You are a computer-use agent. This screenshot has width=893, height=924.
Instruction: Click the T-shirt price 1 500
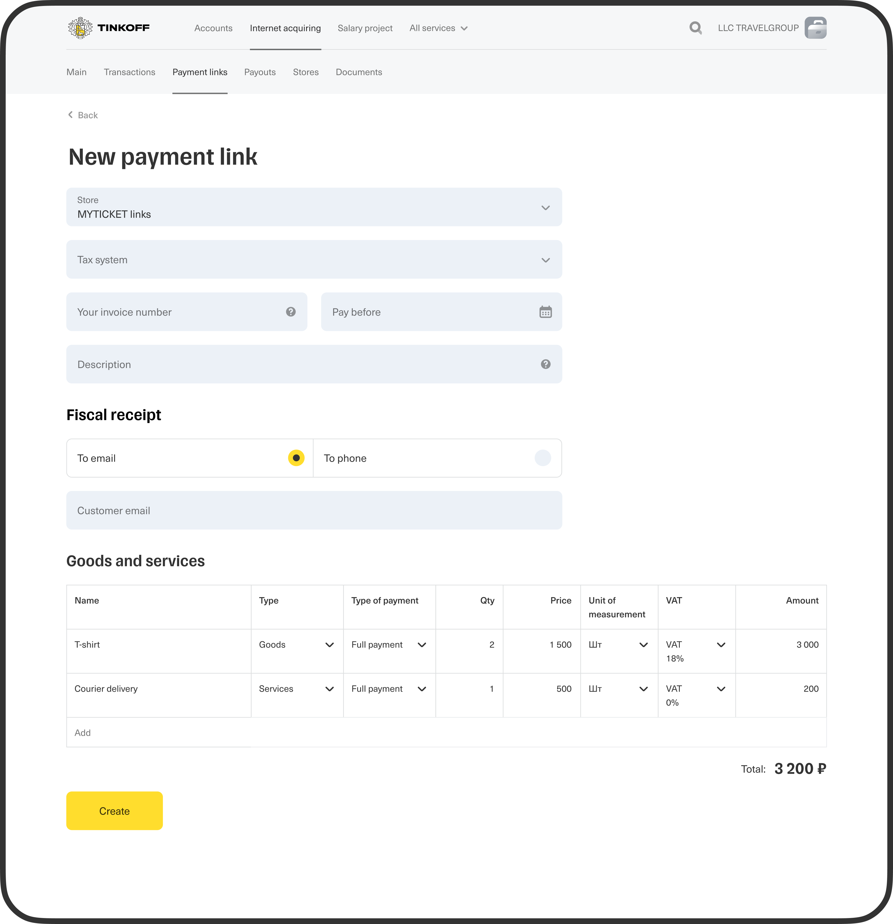coord(560,645)
